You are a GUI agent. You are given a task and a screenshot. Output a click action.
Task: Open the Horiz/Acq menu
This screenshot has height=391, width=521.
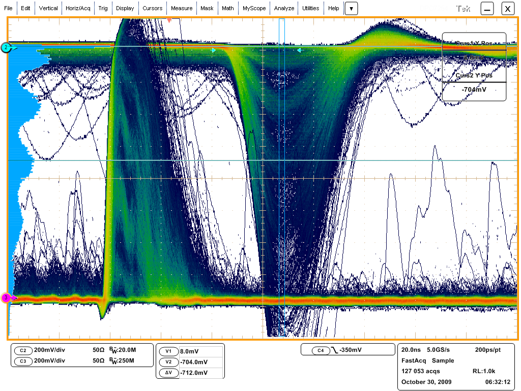(x=78, y=9)
